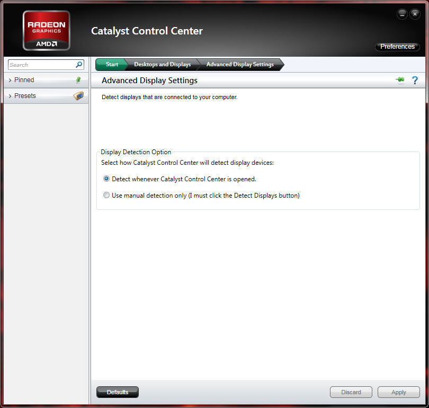Screen dimensions: 429x408
Task: Click "Select how Catalyst Control Center will detect" text
Action: [187, 163]
